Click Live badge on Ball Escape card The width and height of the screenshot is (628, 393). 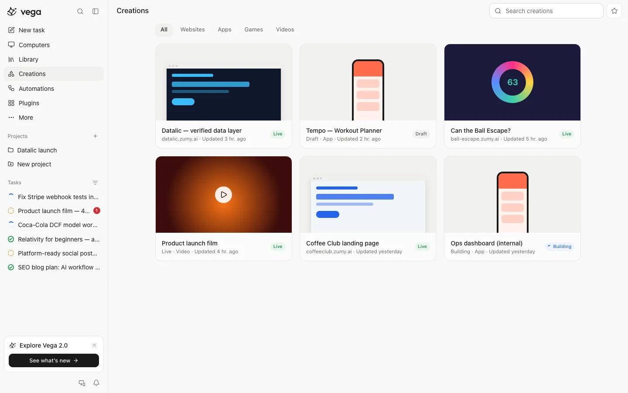coord(567,134)
